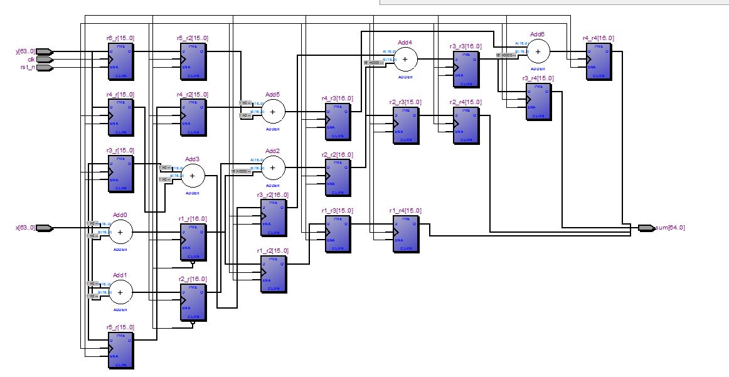Image resolution: width=729 pixels, height=377 pixels.
Task: Select the r3_r3[16..0] register block
Action: [466, 69]
